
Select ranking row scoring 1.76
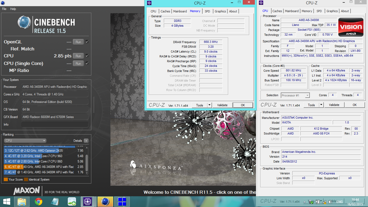[x=44, y=172]
